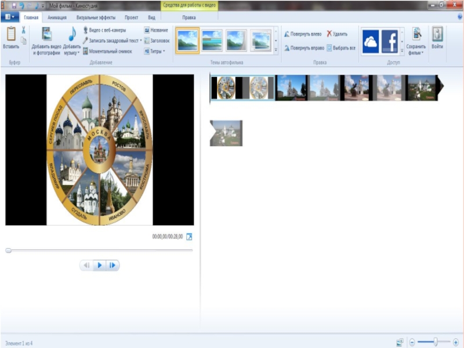The image size is (464, 348).
Task: Click Добавить видео и фотографии icon
Action: 46,35
